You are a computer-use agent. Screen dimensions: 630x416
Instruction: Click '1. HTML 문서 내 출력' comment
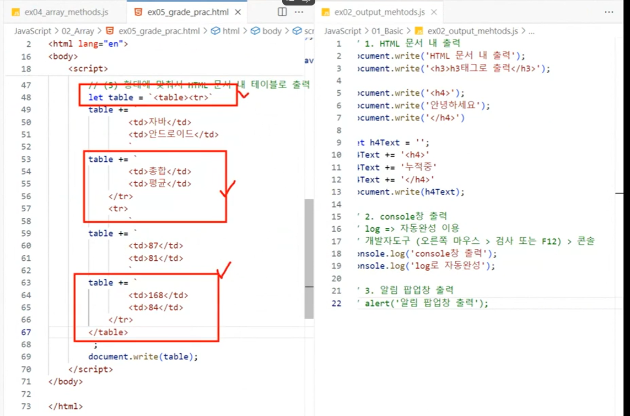pyautogui.click(x=408, y=43)
